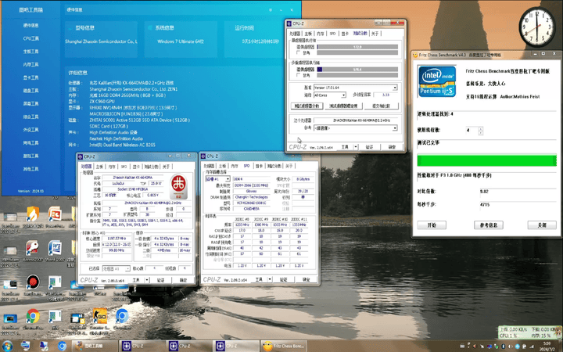The width and height of the screenshot is (563, 352).
Task: Open the Word 2007 desktop shortcut
Action: point(55,249)
